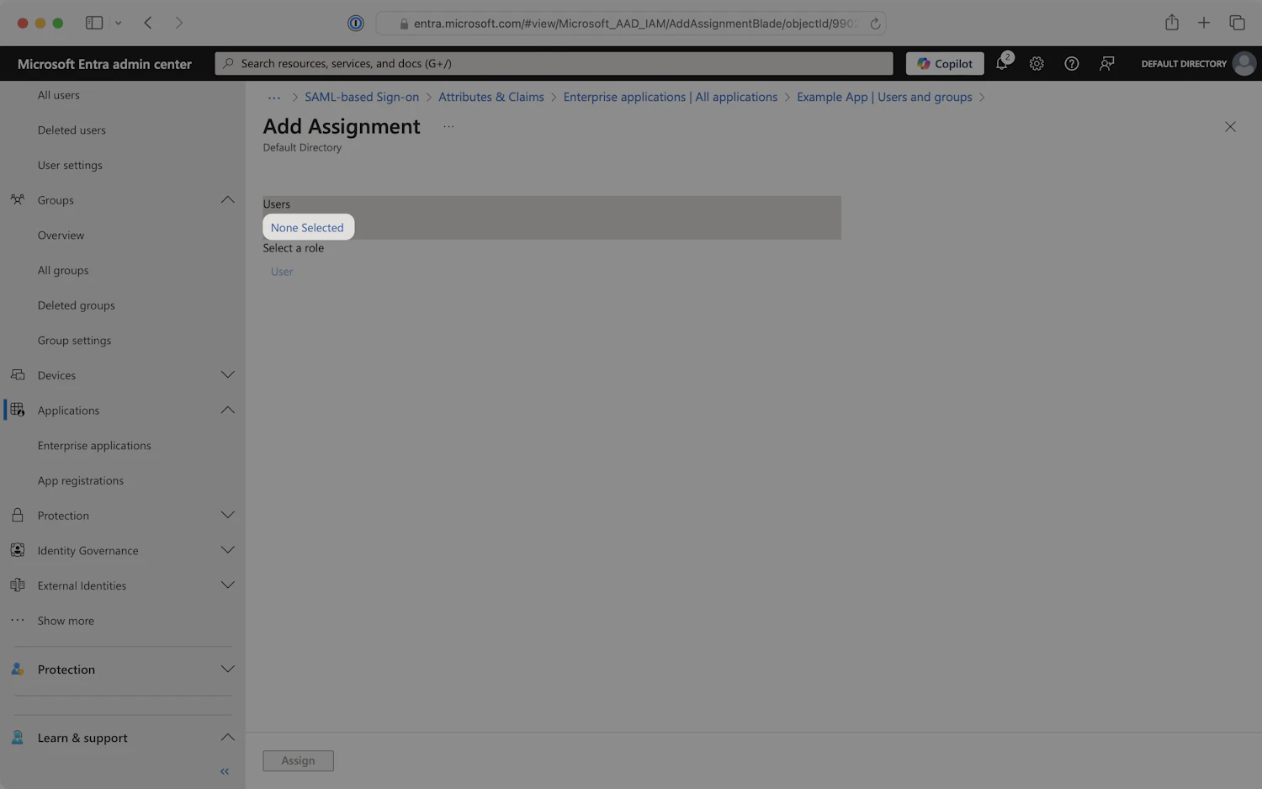The image size is (1262, 789).
Task: Click the lower Protection section icon
Action: 17,669
